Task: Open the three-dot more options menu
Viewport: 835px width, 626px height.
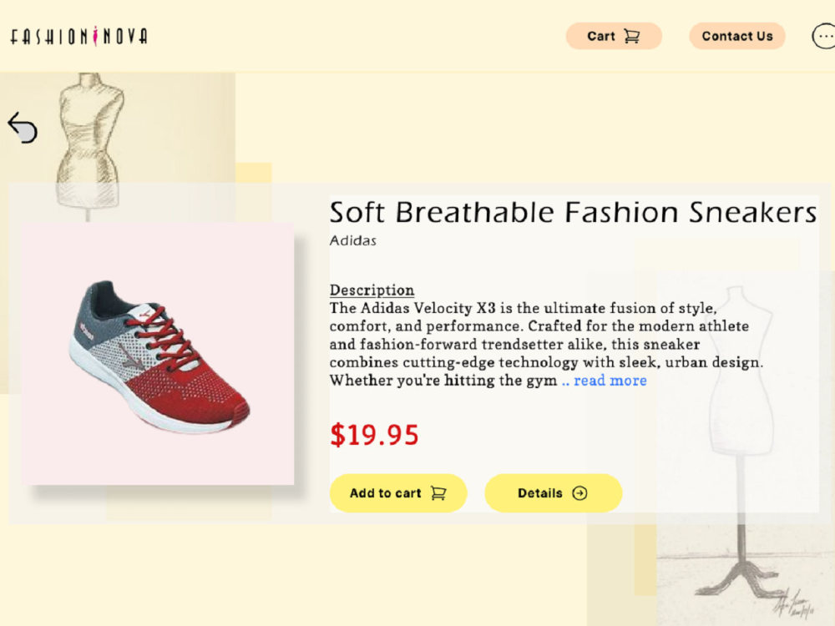Action: [823, 36]
